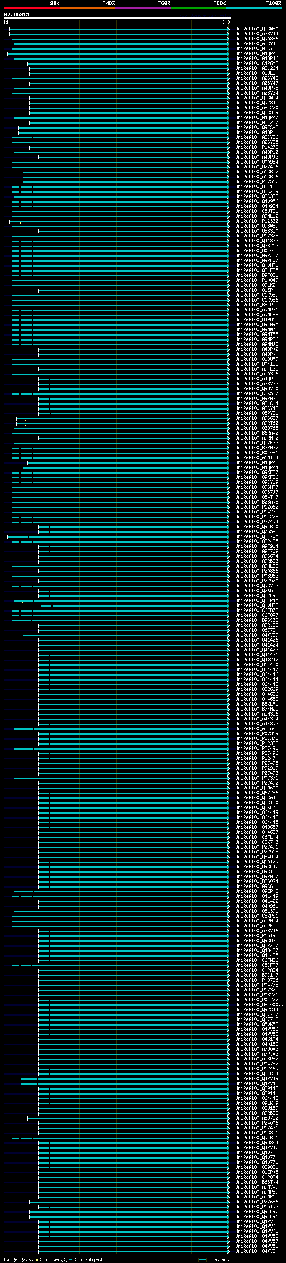Select the UniRef100_P14273 label
Image resolution: width=286 pixels, height=1263 pixels.
tap(256, 147)
